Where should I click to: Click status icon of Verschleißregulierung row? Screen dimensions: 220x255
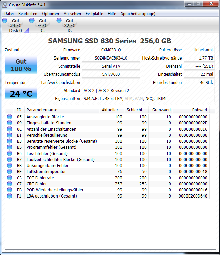pyautogui.click(x=9, y=135)
